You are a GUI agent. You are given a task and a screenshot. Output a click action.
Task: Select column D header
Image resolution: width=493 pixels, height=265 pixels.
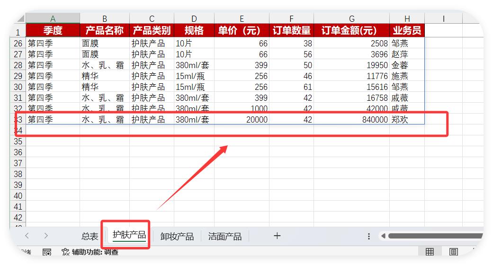click(x=194, y=18)
